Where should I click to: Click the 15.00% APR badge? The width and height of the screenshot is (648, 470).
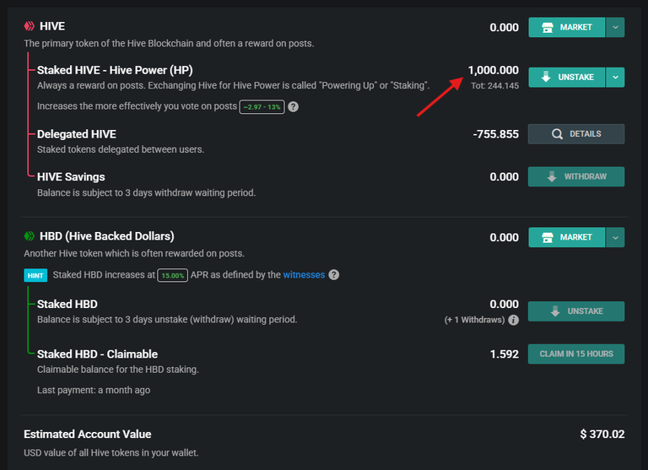click(173, 275)
